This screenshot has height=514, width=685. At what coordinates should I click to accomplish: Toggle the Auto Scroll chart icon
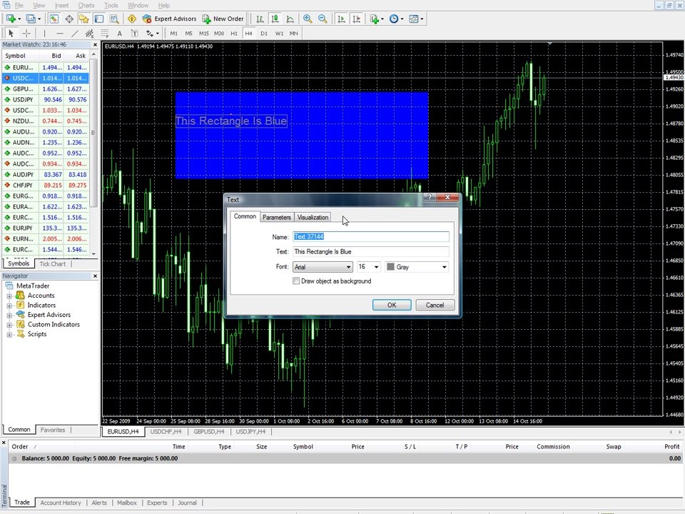click(x=342, y=19)
